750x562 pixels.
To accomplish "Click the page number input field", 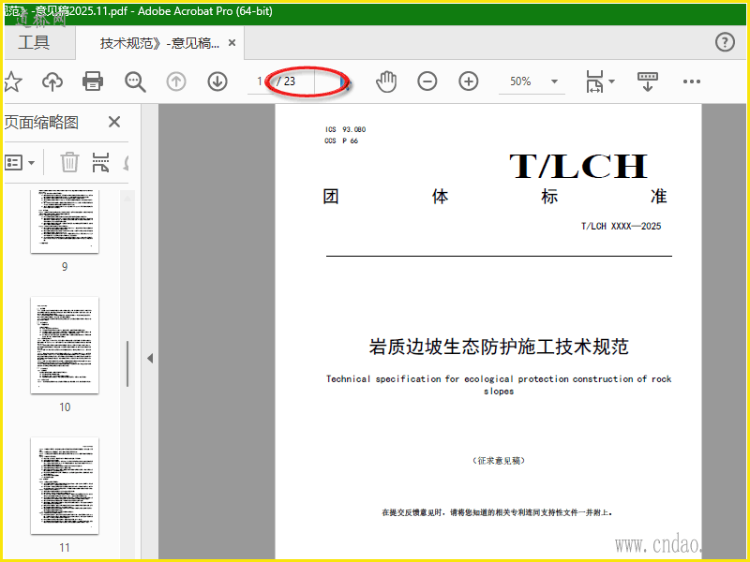I will tap(260, 81).
